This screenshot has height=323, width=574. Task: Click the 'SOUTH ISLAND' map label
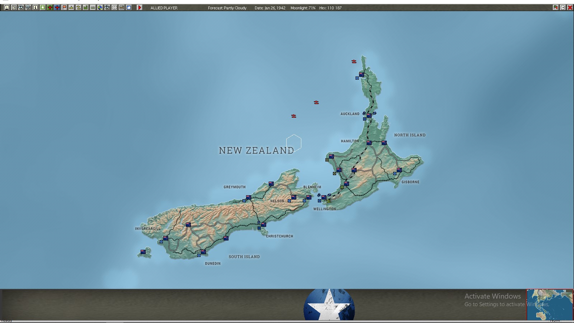tap(244, 257)
